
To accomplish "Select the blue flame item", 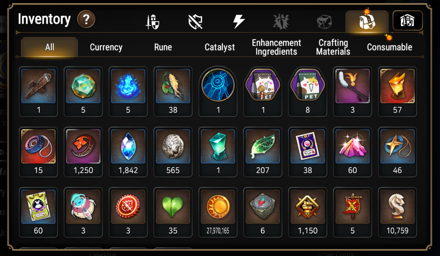I will coord(128,92).
